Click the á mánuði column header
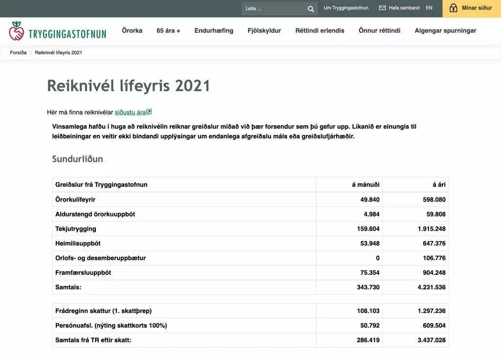501x353 pixels. 365,184
